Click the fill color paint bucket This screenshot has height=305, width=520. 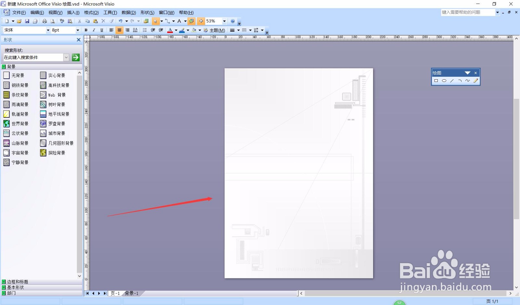pyautogui.click(x=194, y=30)
